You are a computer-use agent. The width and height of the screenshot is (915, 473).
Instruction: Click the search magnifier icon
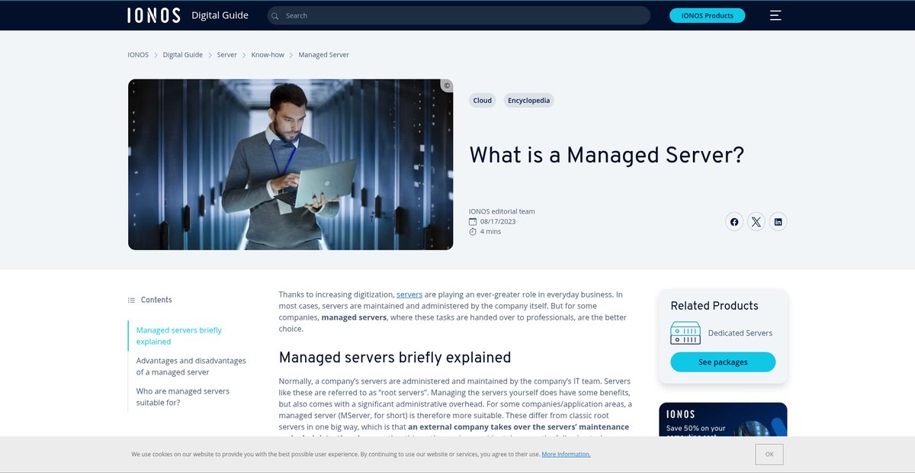[275, 15]
